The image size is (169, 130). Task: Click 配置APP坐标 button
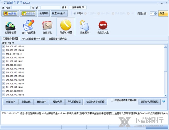59,14
